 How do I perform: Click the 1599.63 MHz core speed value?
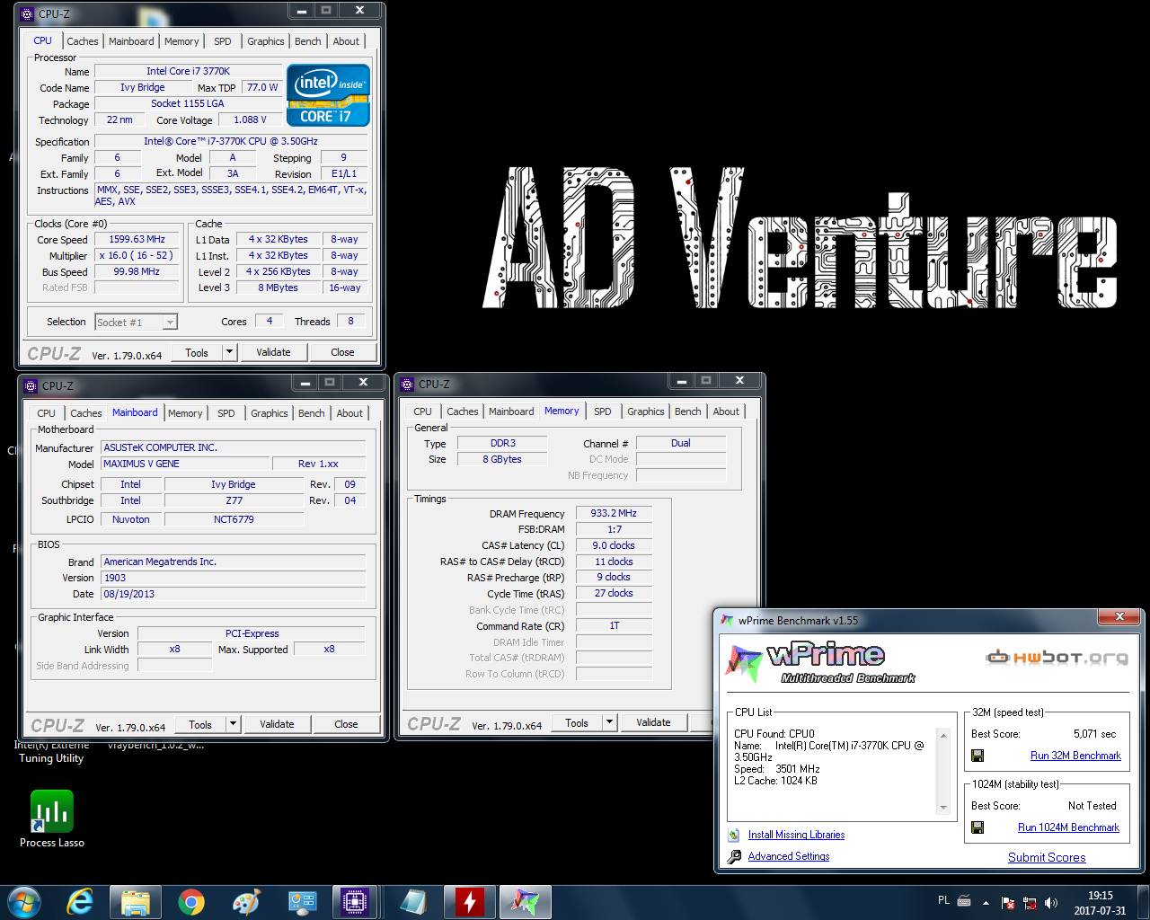tap(137, 240)
